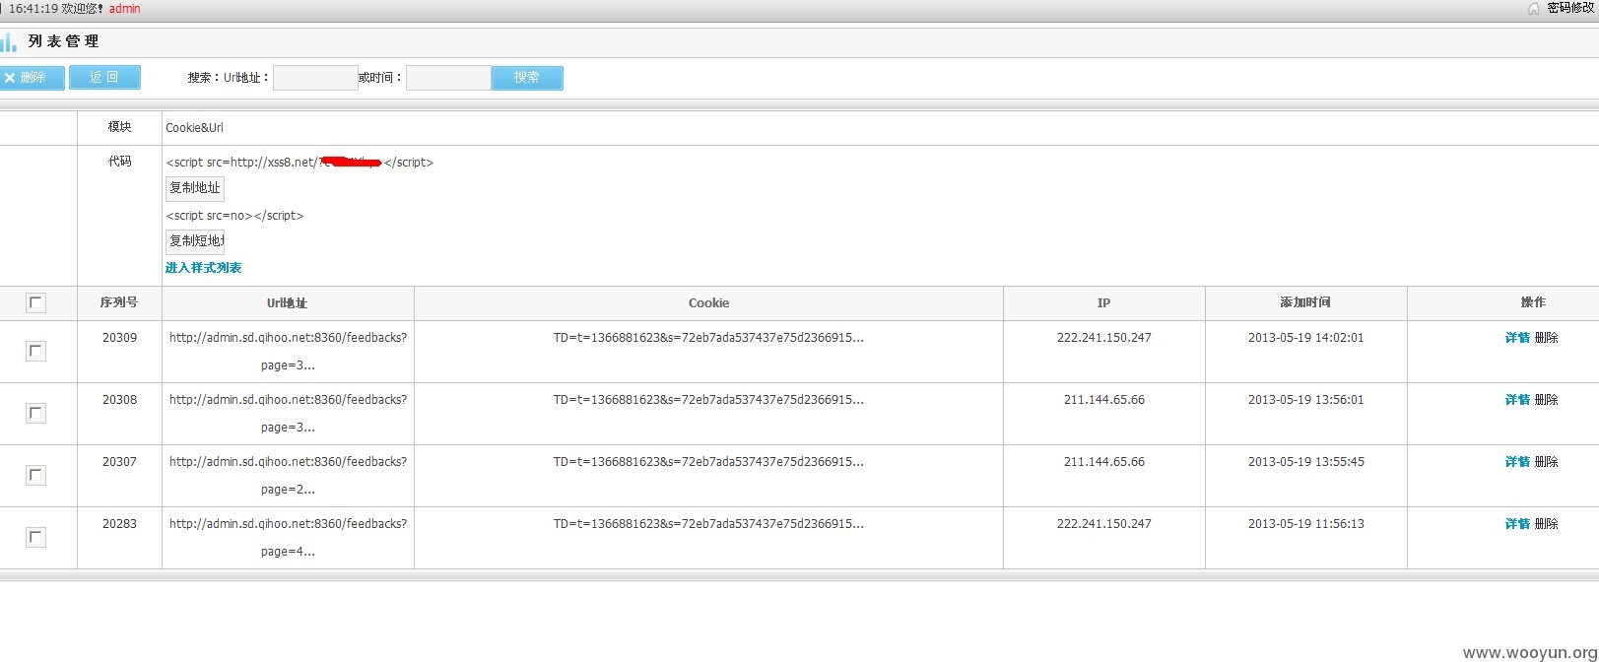Viewport: 1599px width, 662px height.
Task: Open the 进入样式列表 link
Action: pyautogui.click(x=203, y=268)
